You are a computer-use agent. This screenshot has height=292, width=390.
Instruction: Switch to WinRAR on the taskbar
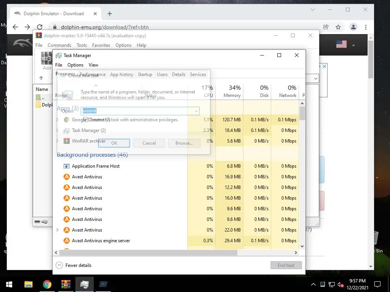coord(66,284)
